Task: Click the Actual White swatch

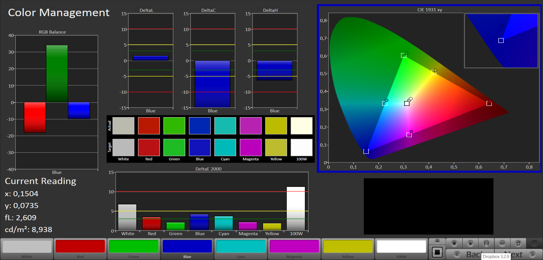Action: click(x=123, y=126)
